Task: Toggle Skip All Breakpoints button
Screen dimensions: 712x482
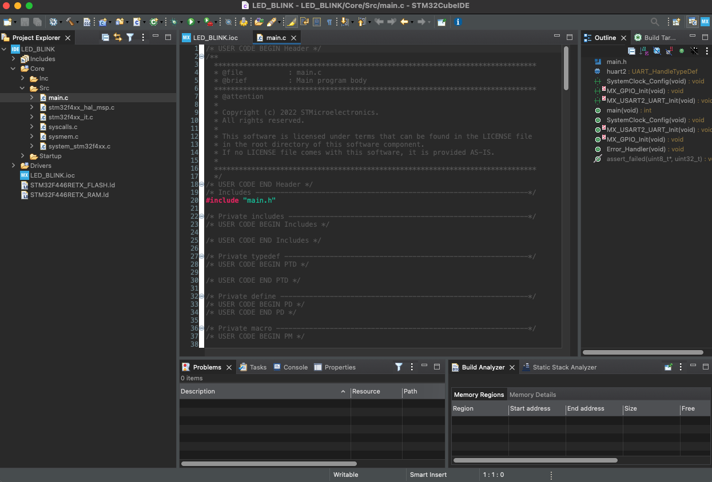Action: click(x=228, y=22)
